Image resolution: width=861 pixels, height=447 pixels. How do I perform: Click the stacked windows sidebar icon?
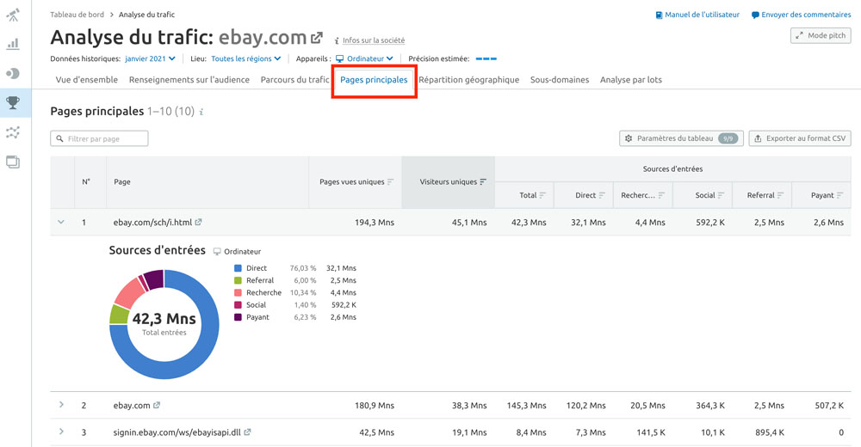point(13,162)
